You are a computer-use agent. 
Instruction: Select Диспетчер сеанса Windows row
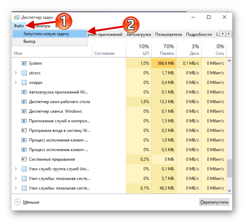[119, 111]
